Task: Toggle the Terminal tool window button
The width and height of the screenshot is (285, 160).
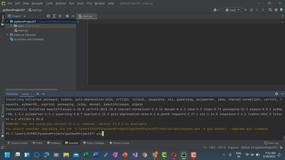Action: pyautogui.click(x=72, y=143)
